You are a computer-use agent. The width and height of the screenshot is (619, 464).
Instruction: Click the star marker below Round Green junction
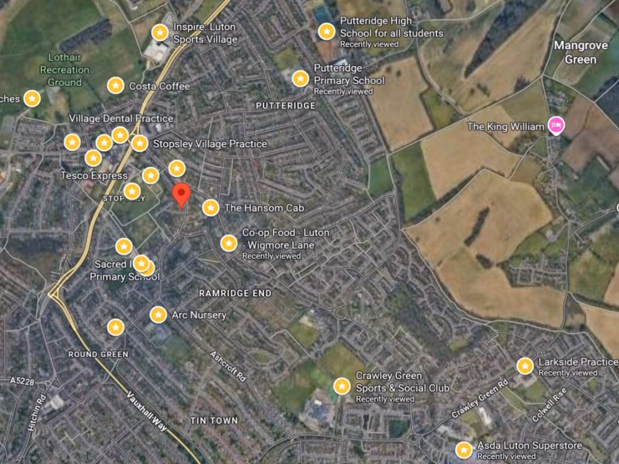[115, 327]
